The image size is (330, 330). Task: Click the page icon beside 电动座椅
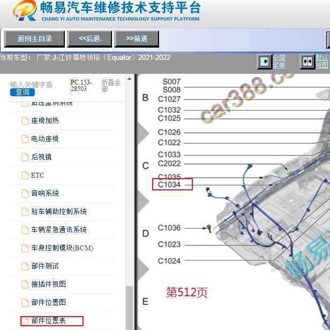coord(25,139)
